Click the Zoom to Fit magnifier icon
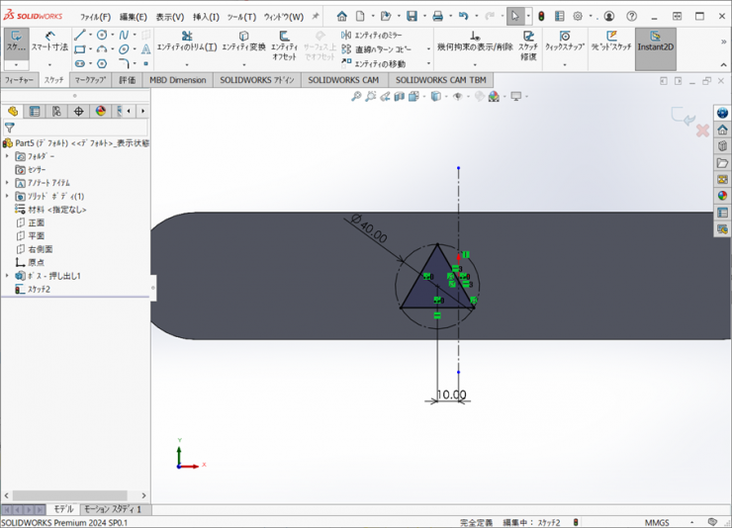Image resolution: width=732 pixels, height=528 pixels. [x=357, y=97]
